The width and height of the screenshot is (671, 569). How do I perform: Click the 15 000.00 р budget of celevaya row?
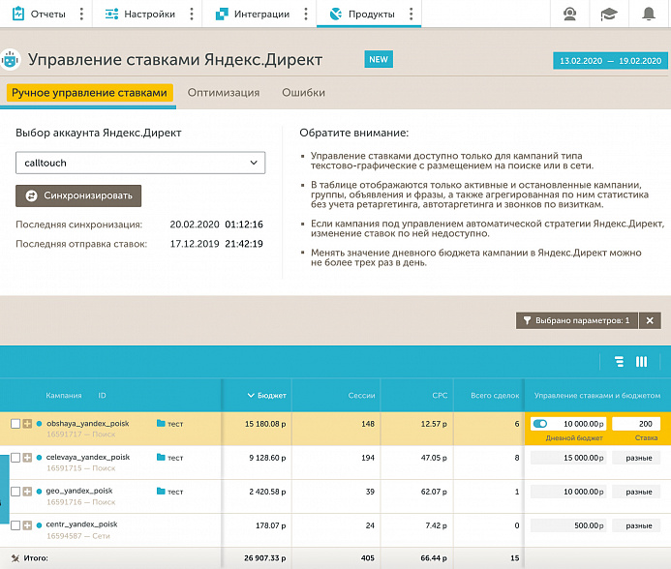tap(567, 458)
